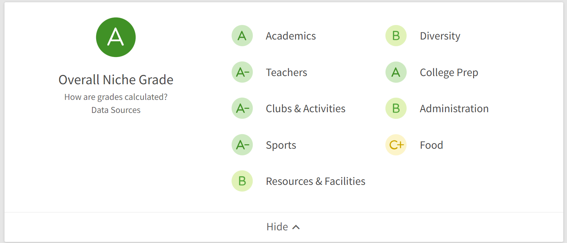Select the Teachers category text
567x243 pixels.
(286, 72)
